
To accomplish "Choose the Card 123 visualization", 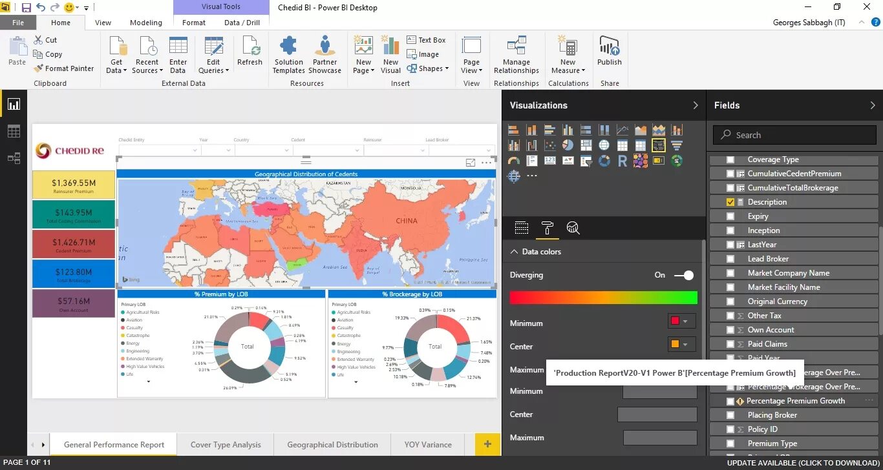I will (550, 161).
